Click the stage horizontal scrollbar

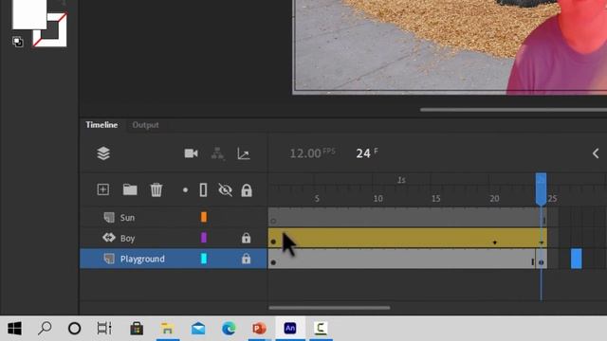(513, 110)
